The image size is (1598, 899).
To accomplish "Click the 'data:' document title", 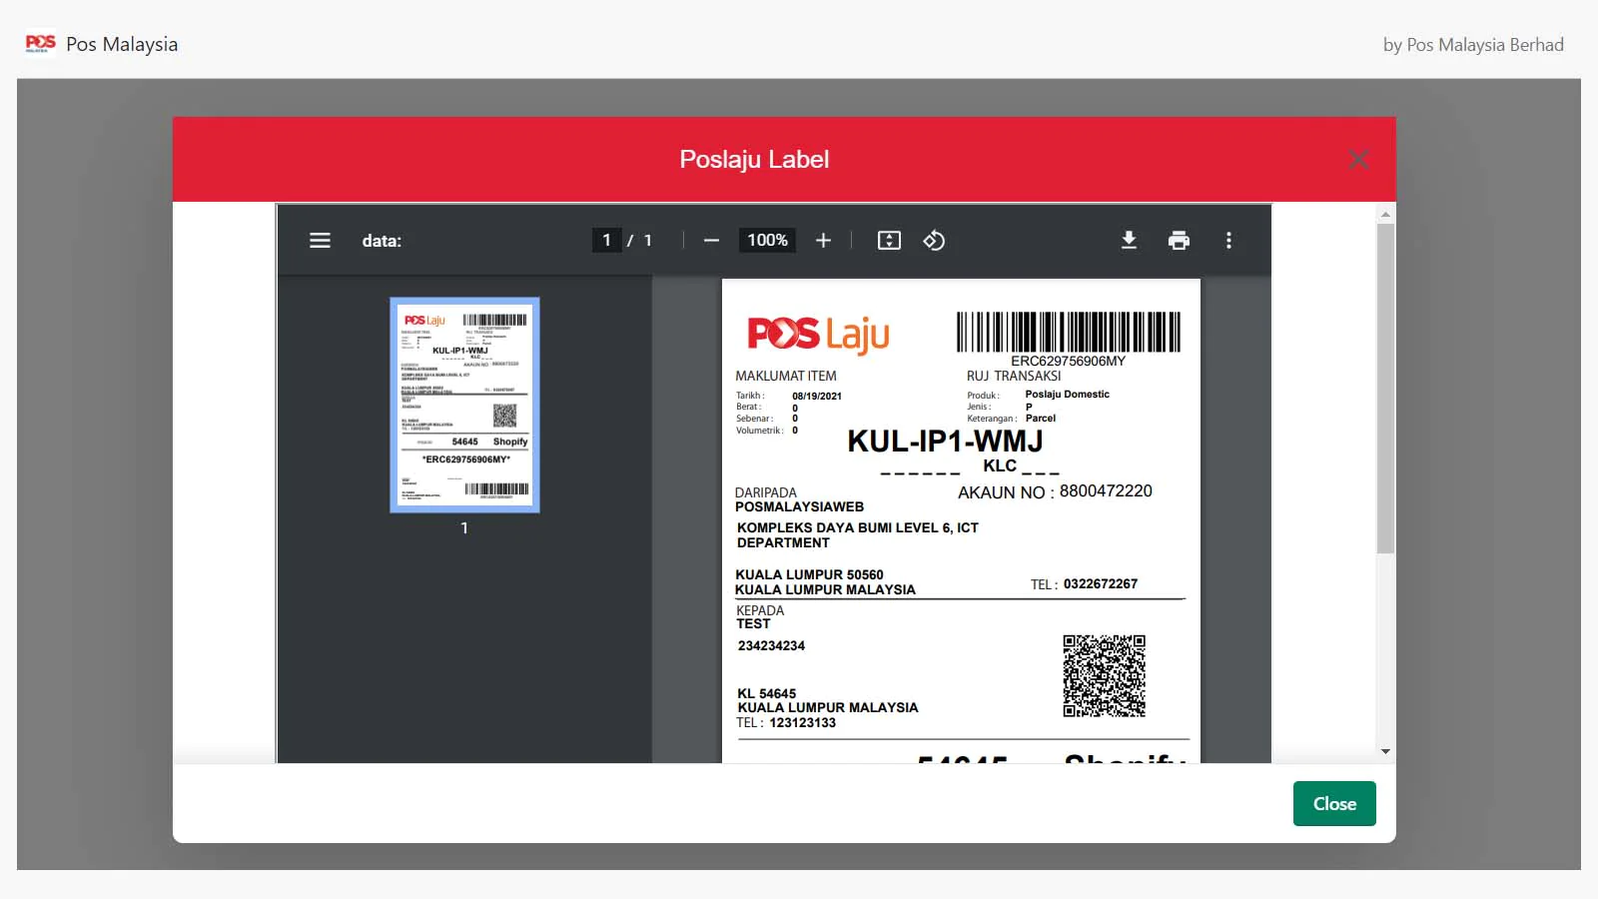I will (382, 241).
